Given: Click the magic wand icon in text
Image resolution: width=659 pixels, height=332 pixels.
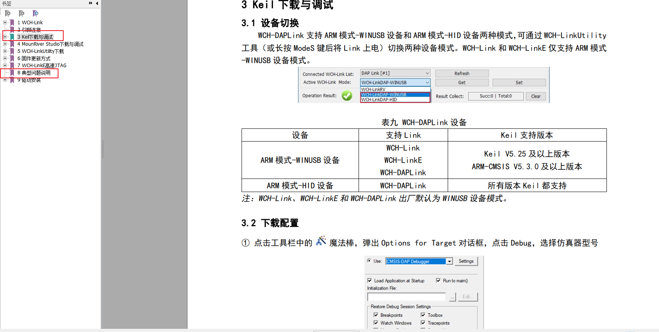Looking at the screenshot, I should pos(321,241).
